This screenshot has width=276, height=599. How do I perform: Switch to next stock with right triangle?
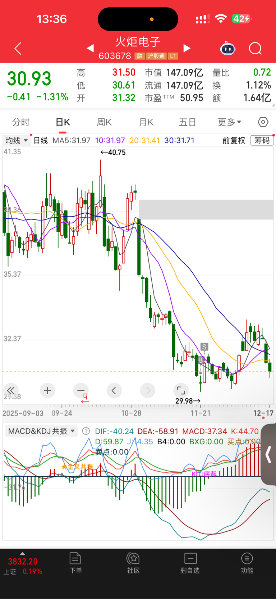click(187, 48)
